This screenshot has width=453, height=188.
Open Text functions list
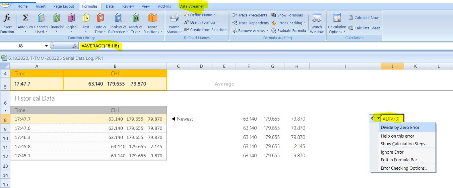tap(86, 23)
